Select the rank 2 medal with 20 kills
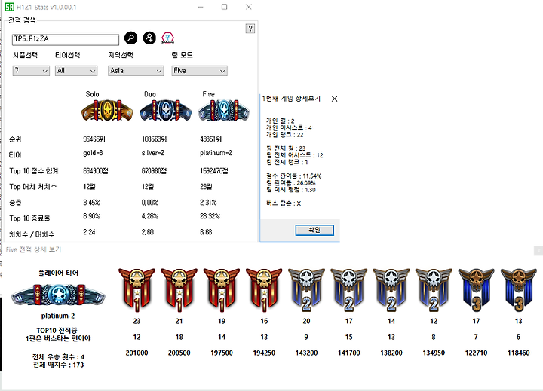The width and height of the screenshot is (543, 391). point(306,290)
